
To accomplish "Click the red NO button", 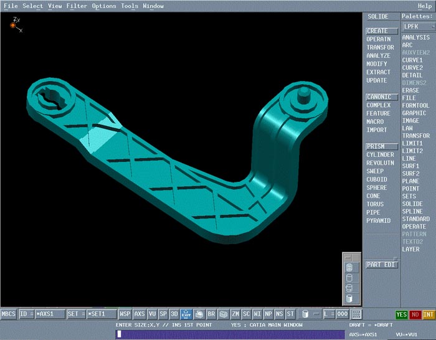I will (x=415, y=314).
